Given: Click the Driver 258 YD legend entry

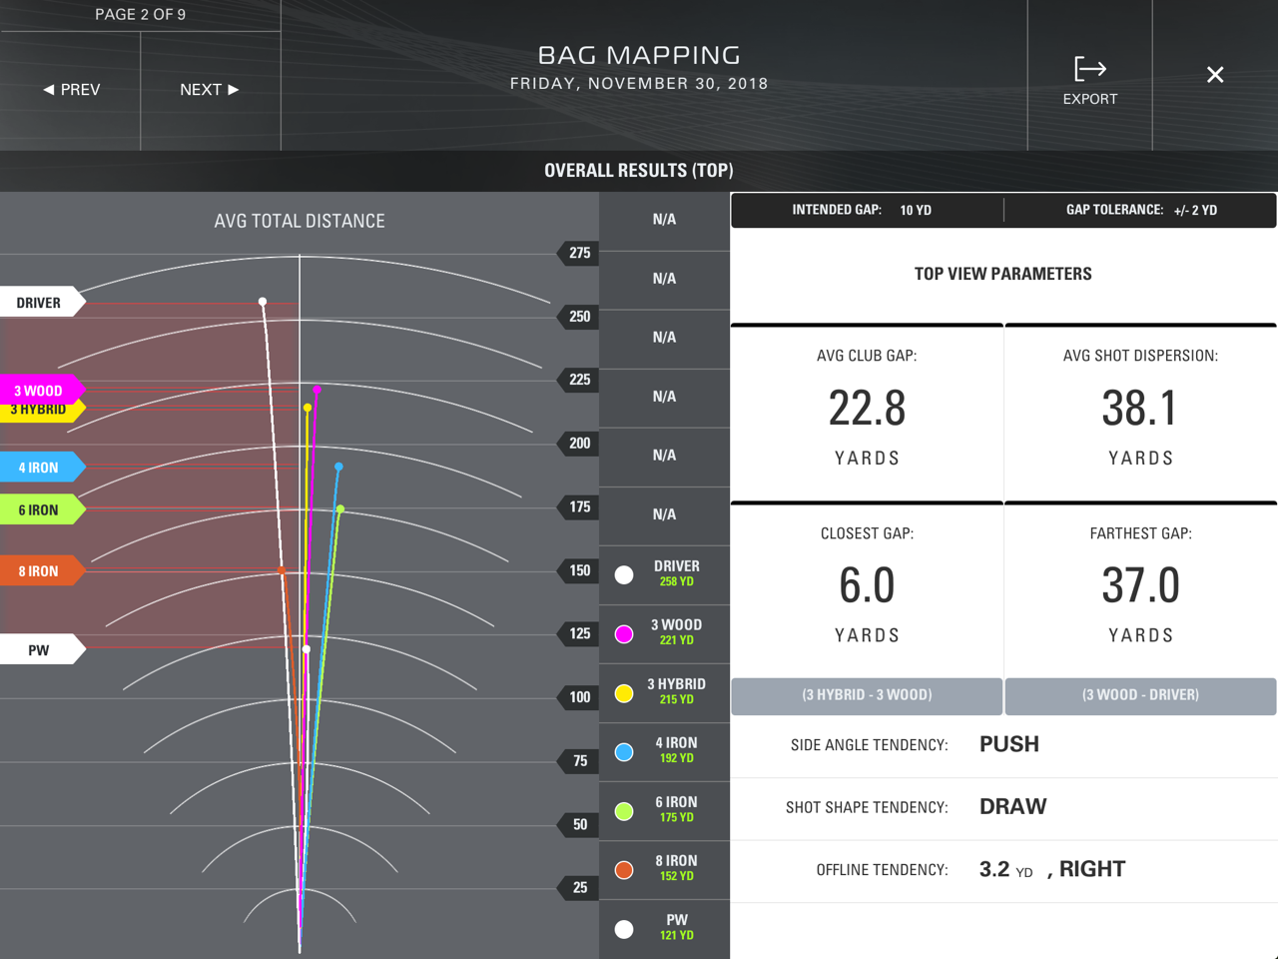Looking at the screenshot, I should (665, 574).
